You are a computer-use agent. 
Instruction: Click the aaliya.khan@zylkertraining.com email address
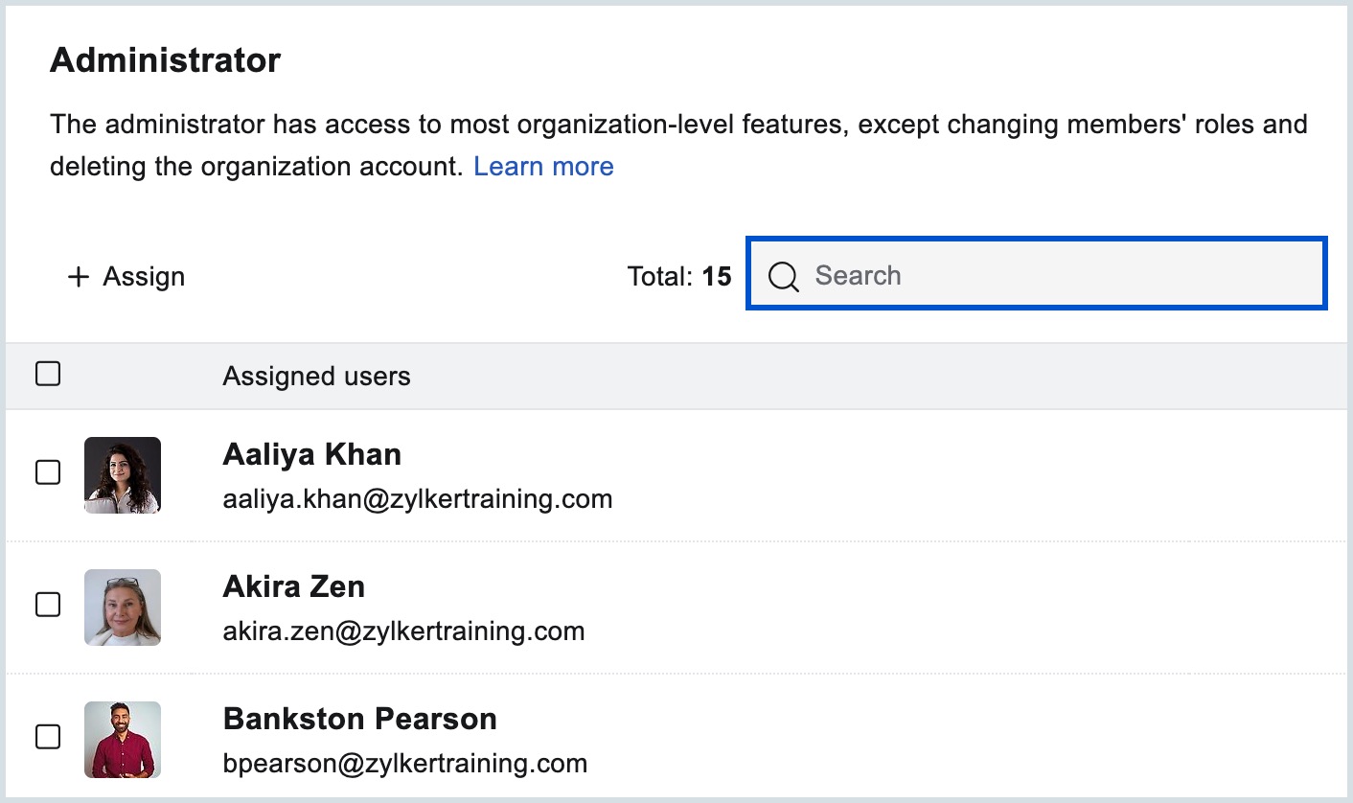coord(417,499)
